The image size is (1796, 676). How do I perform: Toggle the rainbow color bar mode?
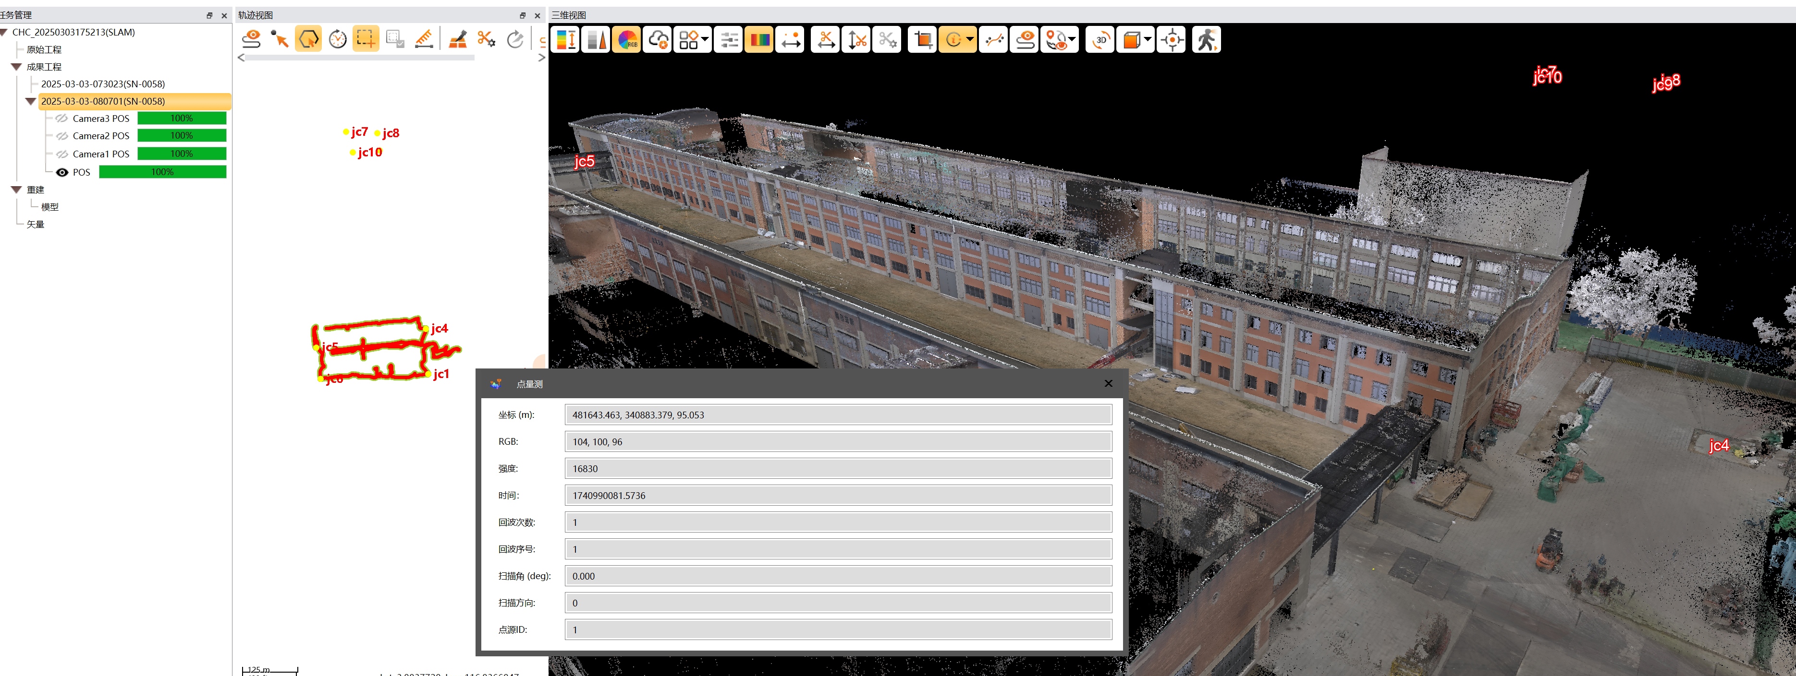[x=759, y=40]
